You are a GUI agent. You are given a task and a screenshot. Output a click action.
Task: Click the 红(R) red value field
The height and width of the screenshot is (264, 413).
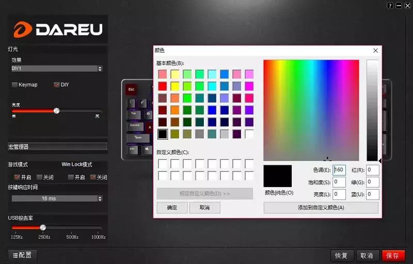[372, 170]
